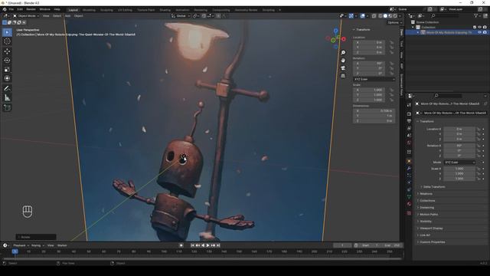The height and width of the screenshot is (276, 490).
Task: Open the viewport Options dropdown
Action: point(394,22)
